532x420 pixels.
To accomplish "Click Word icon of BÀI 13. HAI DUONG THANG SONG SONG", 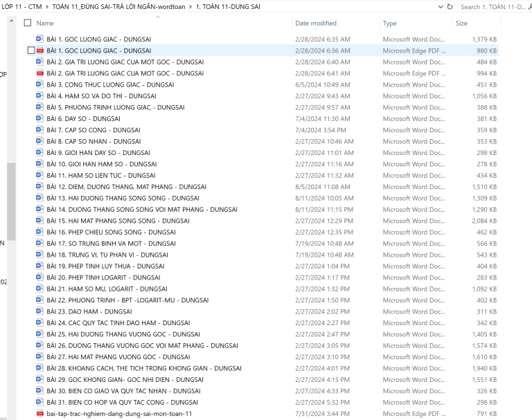I will click(39, 198).
